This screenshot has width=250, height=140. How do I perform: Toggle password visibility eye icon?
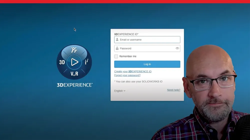[x=177, y=48]
